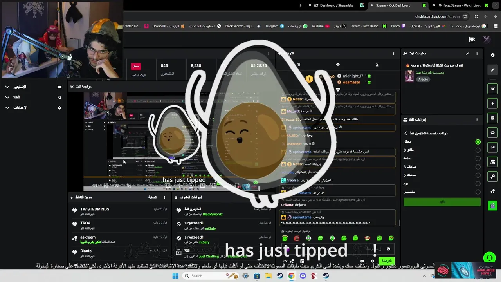Reload the page with the refresh icon
The width and height of the screenshot is (501, 282).
[x=476, y=16]
